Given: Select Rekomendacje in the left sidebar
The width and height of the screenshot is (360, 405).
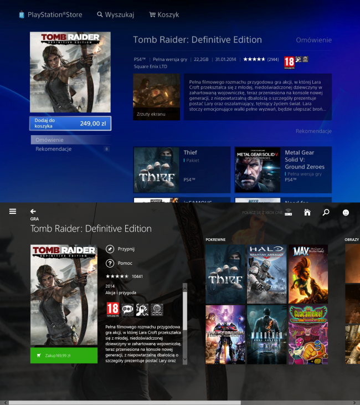Looking at the screenshot, I should pyautogui.click(x=71, y=149).
